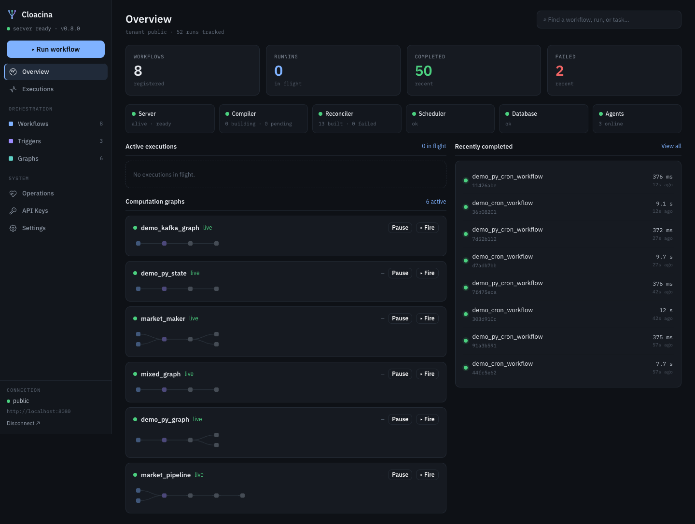Screen dimensions: 695x524
Task: Click the API Keys key icon
Action: click(x=13, y=211)
